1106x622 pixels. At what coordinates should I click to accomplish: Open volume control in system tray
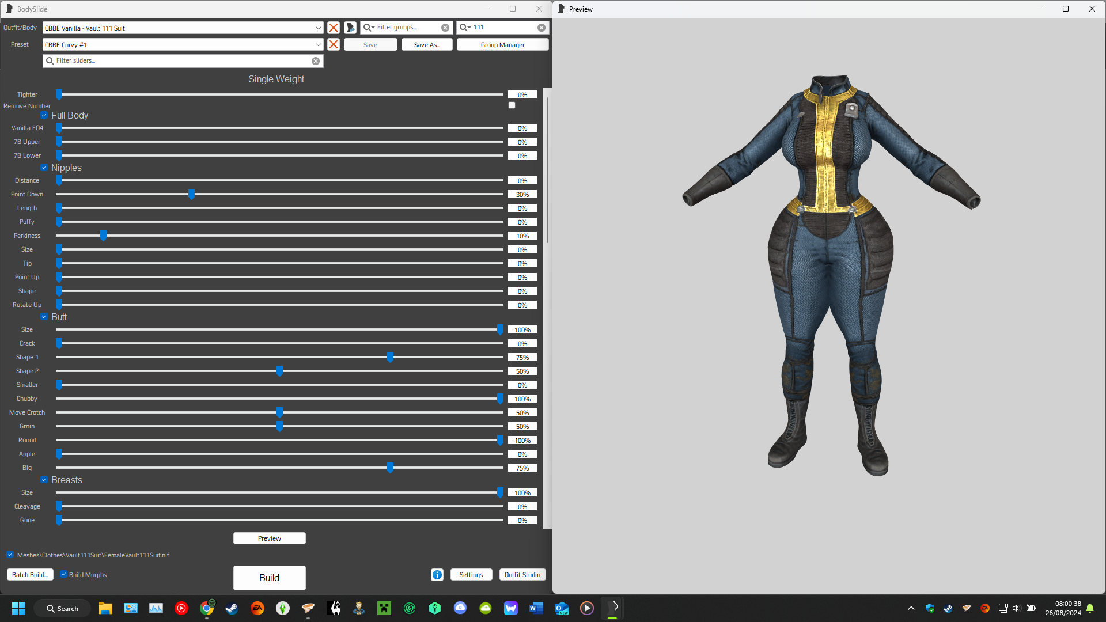(x=1016, y=608)
